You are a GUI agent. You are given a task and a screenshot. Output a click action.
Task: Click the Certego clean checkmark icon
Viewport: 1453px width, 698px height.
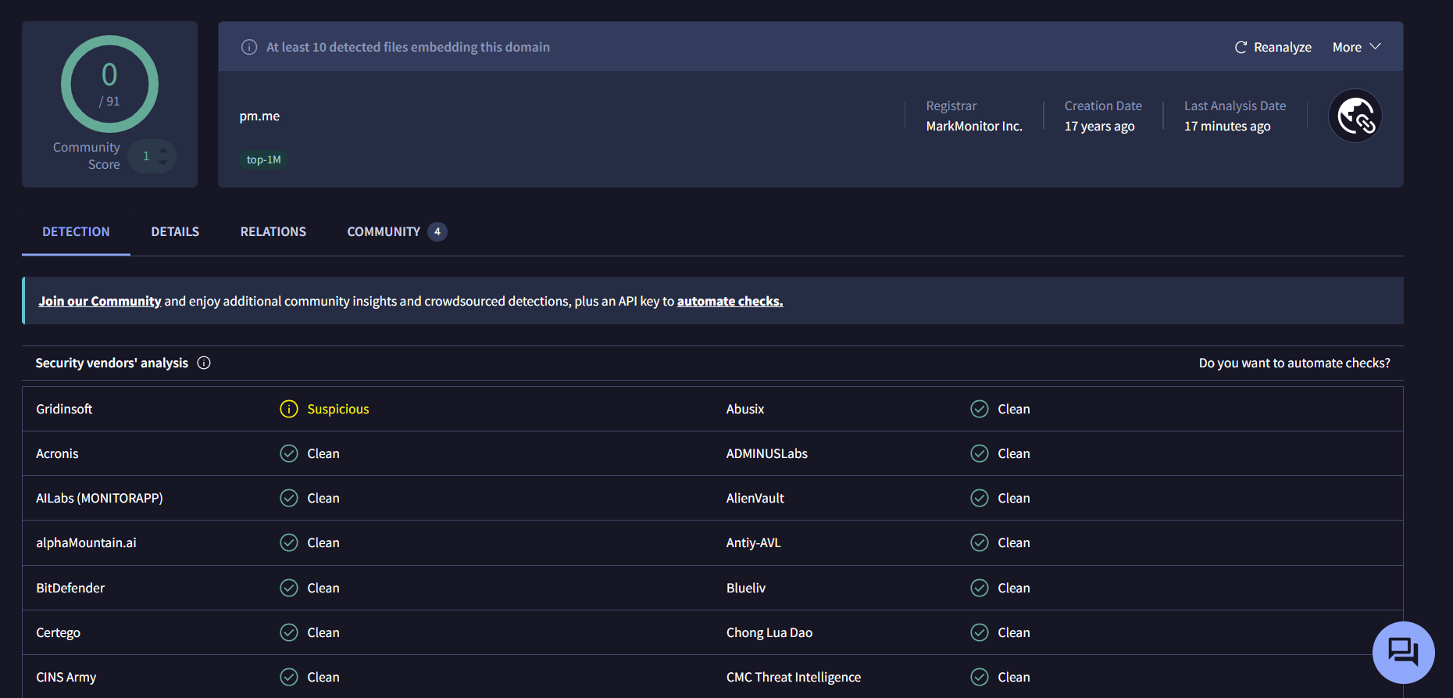pyautogui.click(x=289, y=632)
